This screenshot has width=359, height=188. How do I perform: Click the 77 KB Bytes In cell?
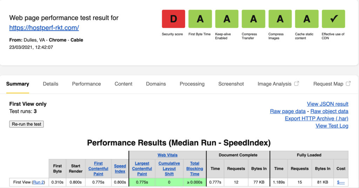(x=259, y=182)
